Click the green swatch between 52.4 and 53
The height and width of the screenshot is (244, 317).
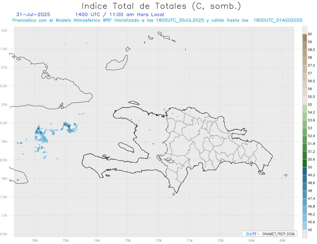(x=305, y=132)
